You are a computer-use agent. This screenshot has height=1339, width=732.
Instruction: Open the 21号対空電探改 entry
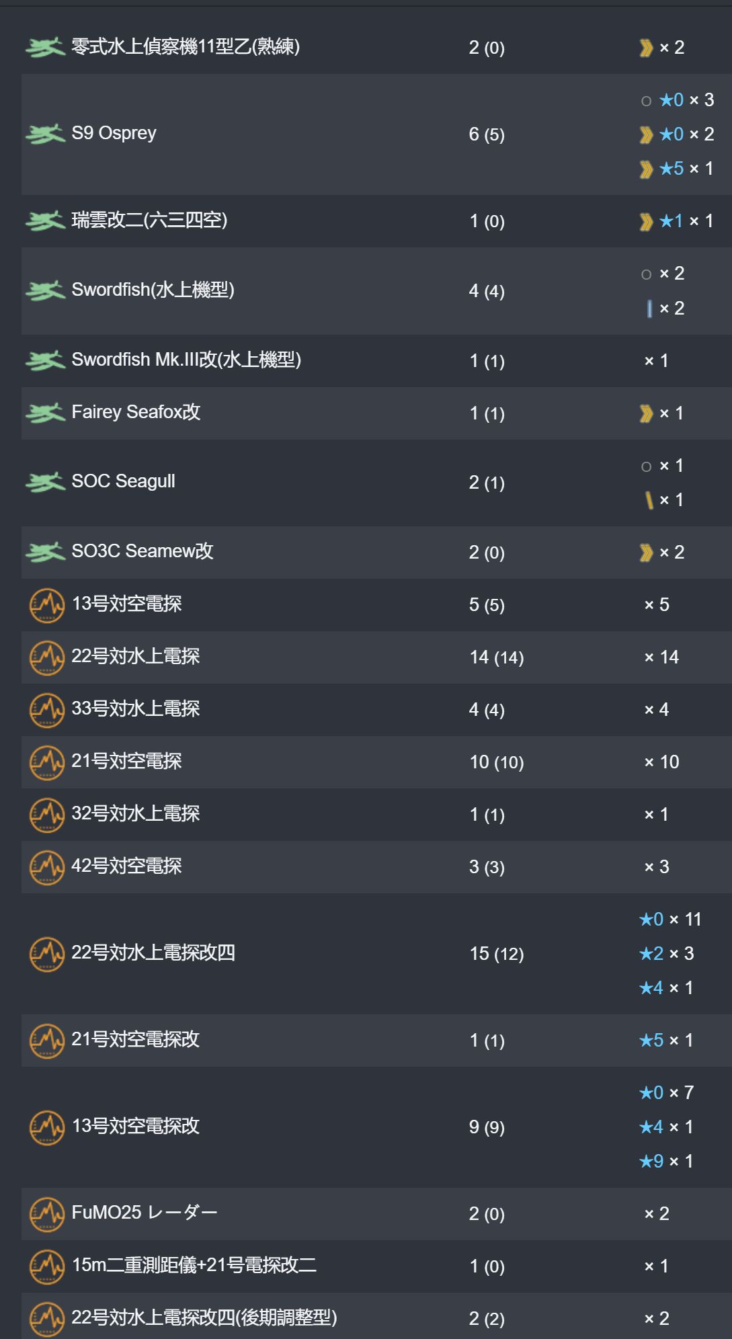coord(376,1041)
